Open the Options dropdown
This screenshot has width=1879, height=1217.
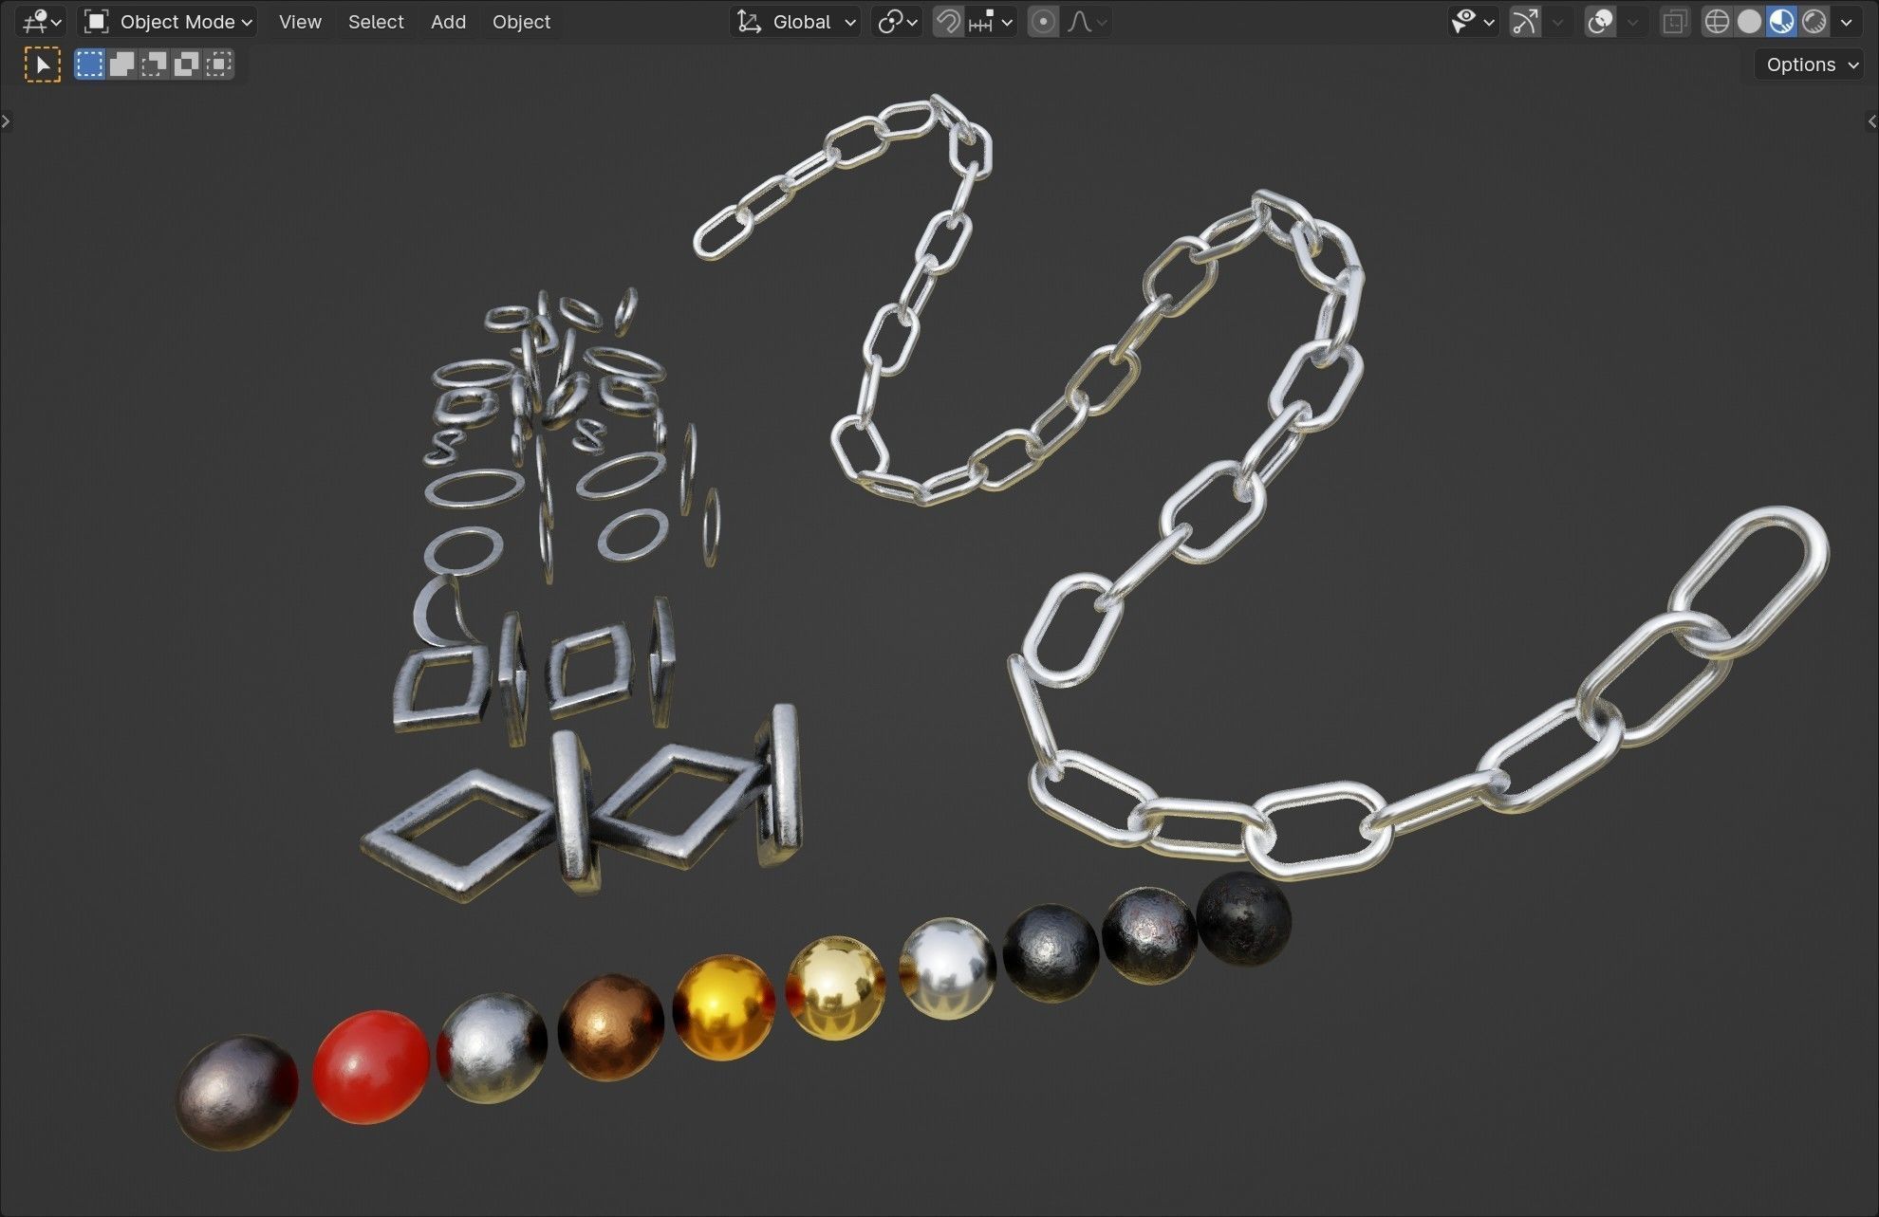coord(1809,65)
